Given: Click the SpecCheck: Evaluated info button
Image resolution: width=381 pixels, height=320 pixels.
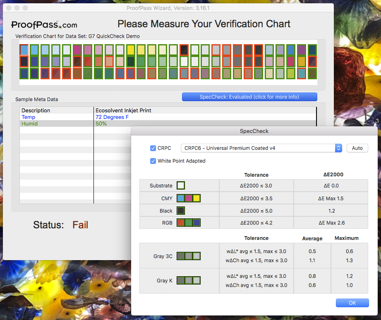Looking at the screenshot, I should pos(249,97).
